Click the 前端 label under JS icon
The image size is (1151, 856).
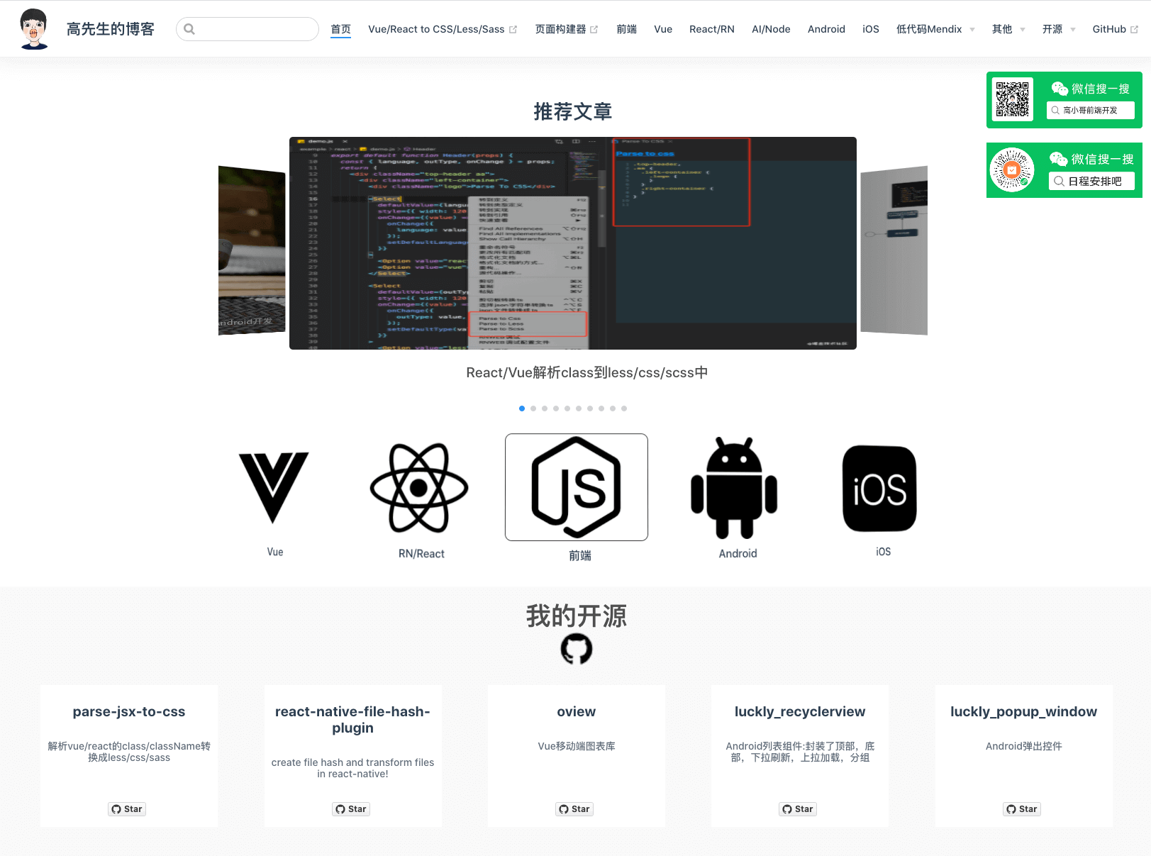[x=580, y=555]
